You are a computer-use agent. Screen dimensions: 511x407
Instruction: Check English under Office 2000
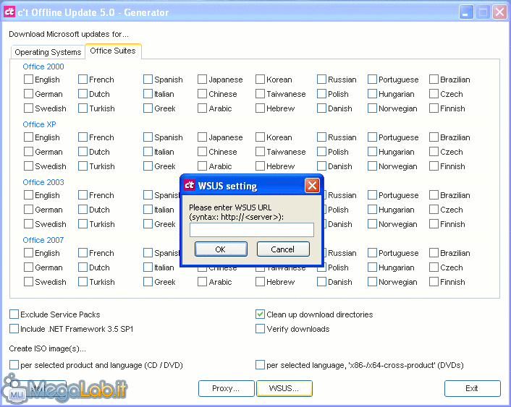[28, 79]
